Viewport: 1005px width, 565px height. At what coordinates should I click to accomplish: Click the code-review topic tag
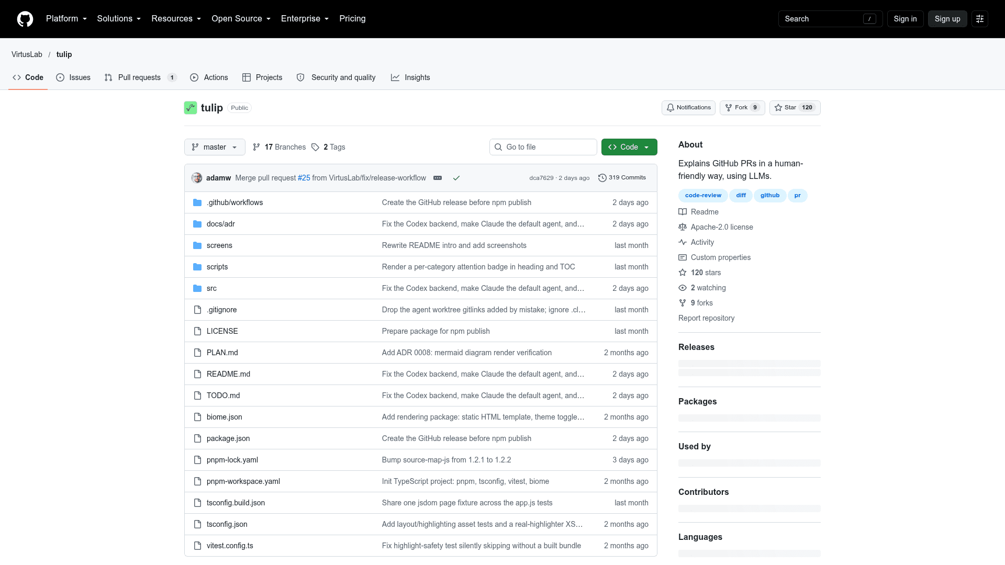tap(703, 196)
